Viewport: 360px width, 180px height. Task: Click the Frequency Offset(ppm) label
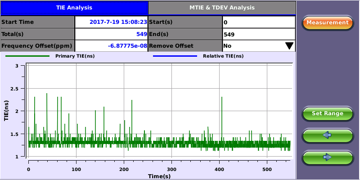tap(36, 46)
